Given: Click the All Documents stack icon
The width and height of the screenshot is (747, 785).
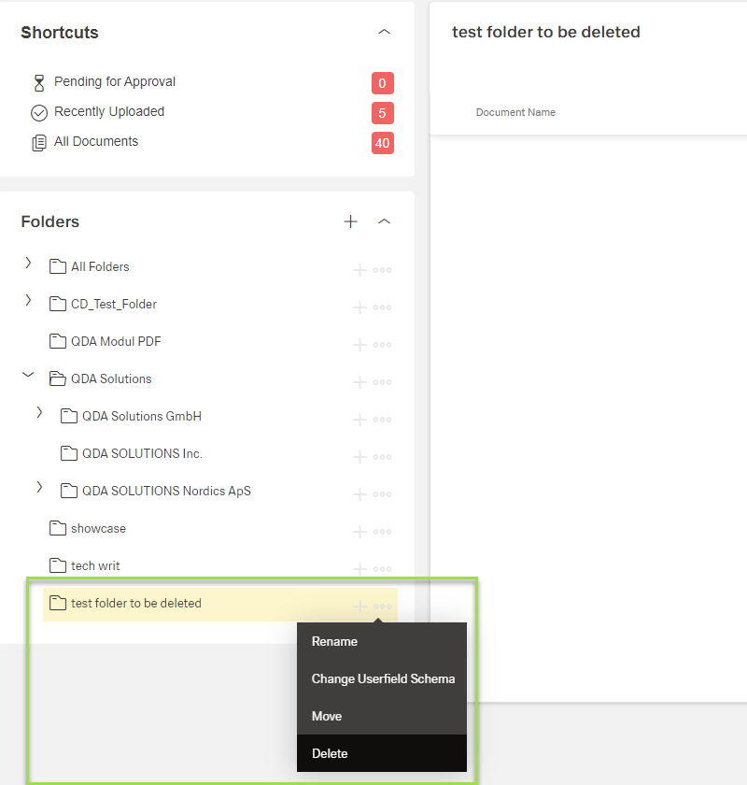Looking at the screenshot, I should (39, 143).
